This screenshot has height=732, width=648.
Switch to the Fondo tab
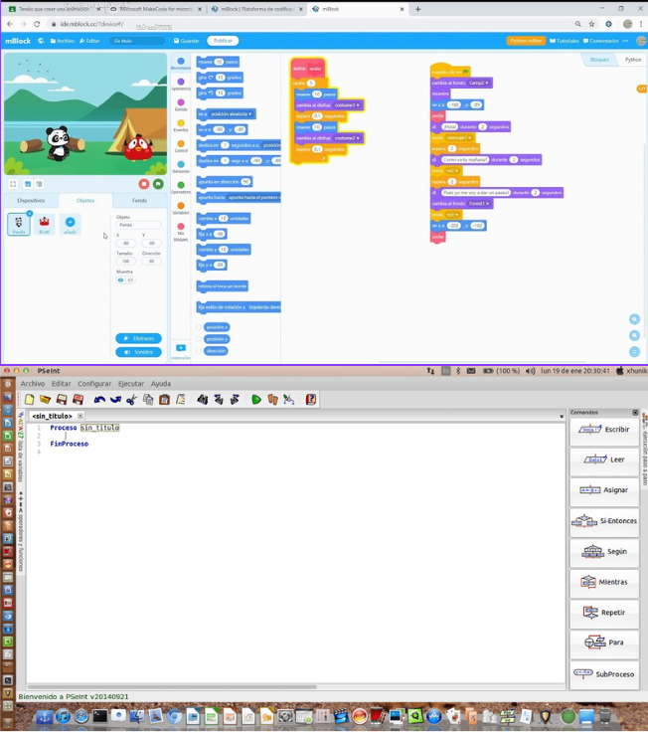(x=139, y=200)
